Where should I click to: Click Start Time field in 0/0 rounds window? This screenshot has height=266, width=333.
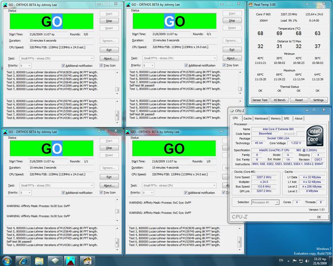(x=47, y=34)
